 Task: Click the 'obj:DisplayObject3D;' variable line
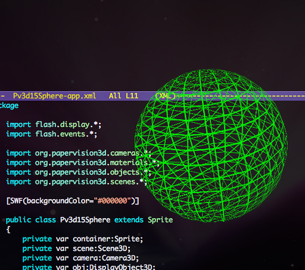coord(89,267)
